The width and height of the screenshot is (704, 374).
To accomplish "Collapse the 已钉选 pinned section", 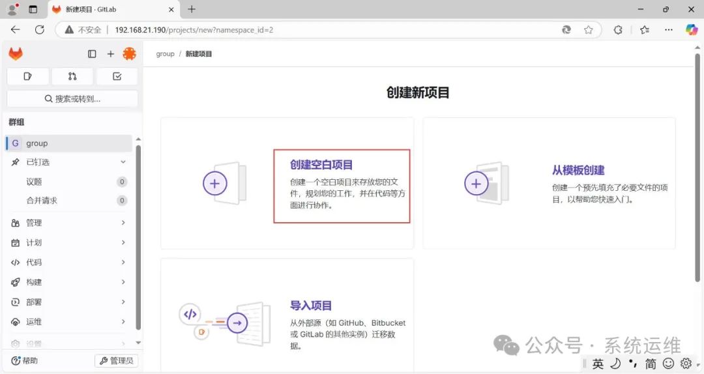I will (x=123, y=162).
